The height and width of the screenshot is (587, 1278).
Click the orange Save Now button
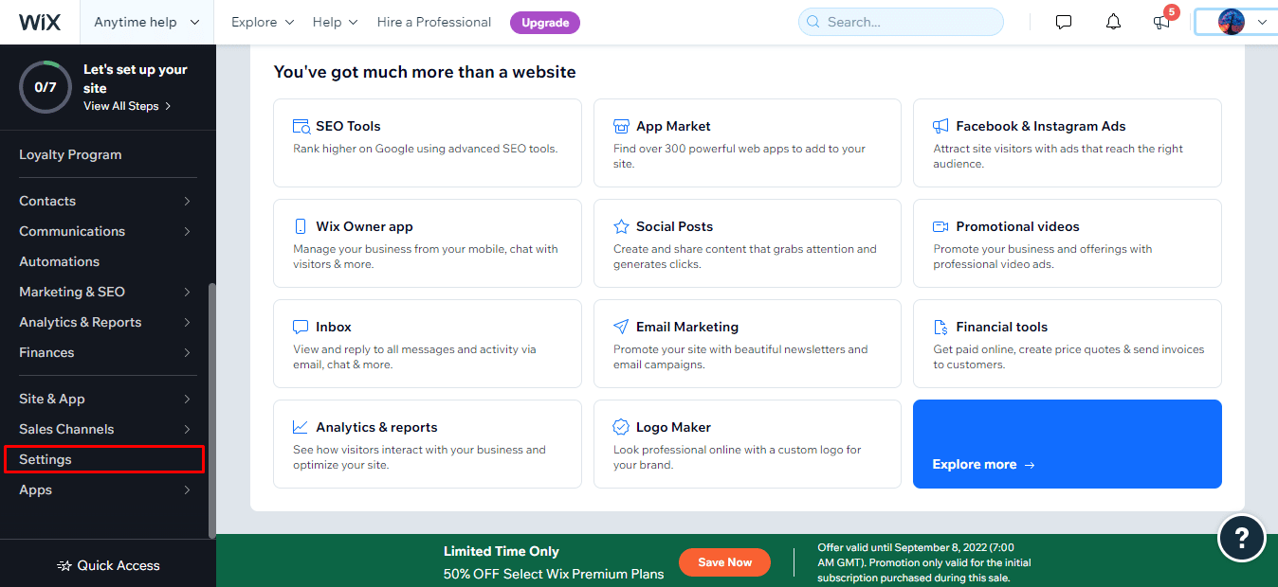pos(725,562)
